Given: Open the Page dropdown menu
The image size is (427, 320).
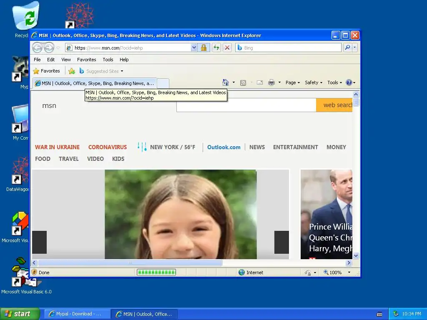Looking at the screenshot, I should click(292, 82).
